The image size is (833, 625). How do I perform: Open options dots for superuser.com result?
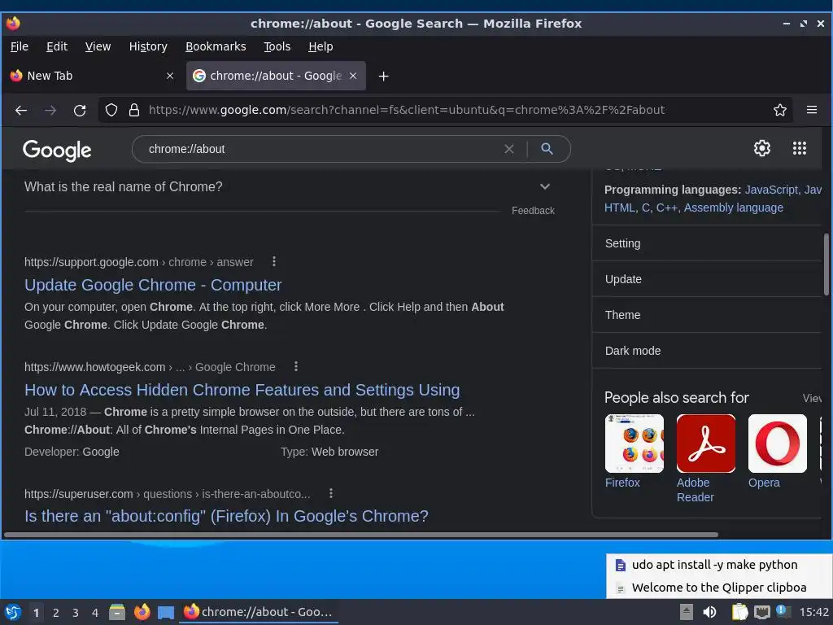click(331, 493)
